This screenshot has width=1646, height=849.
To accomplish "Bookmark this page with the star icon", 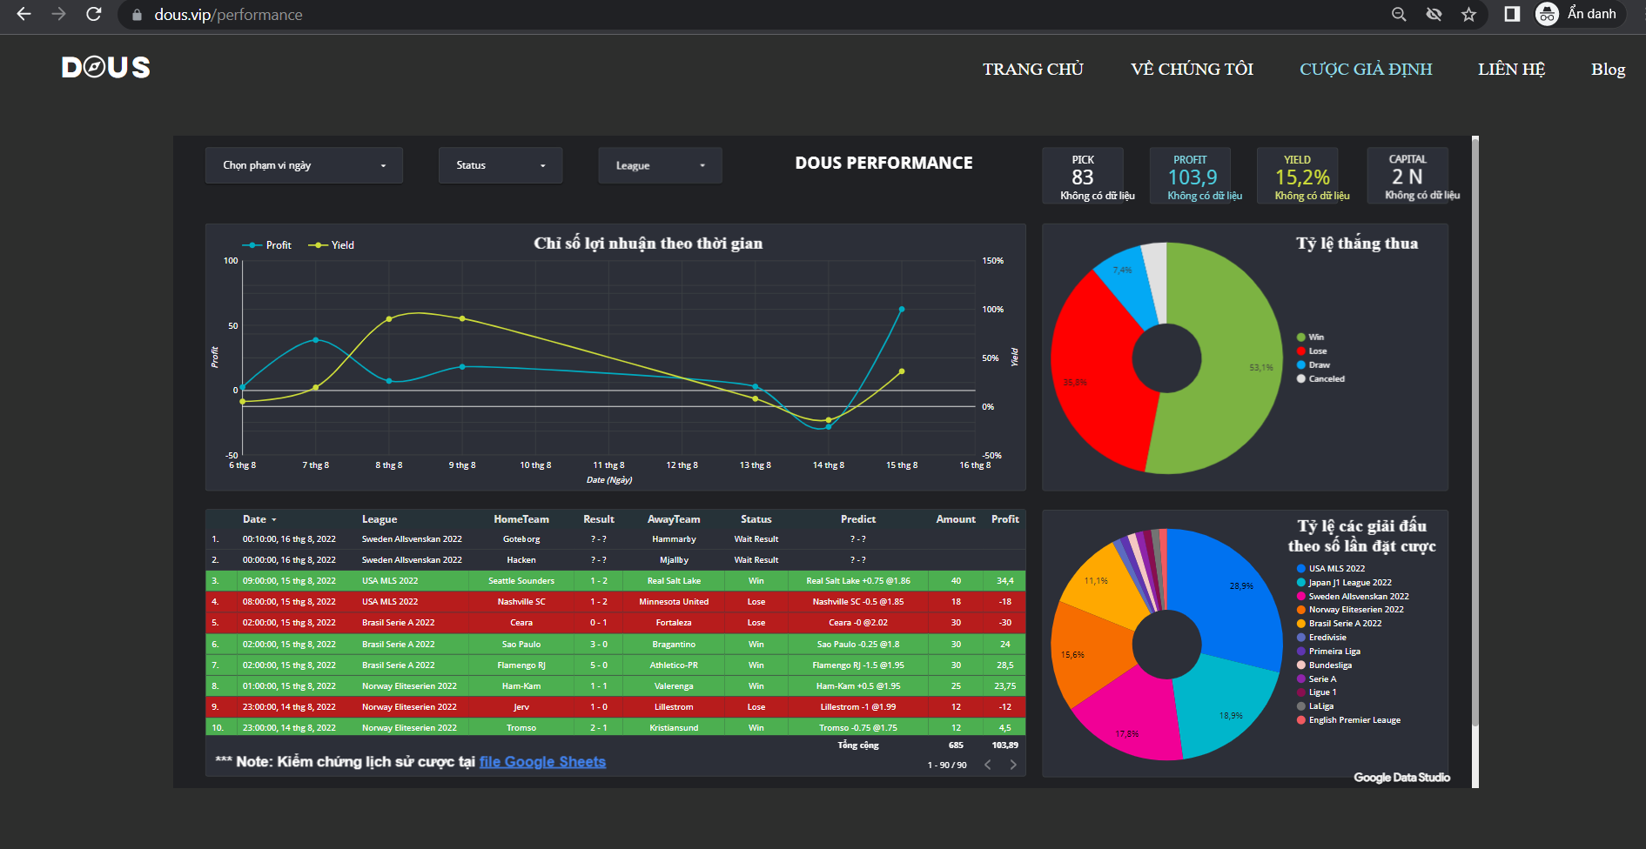I will pos(1469,14).
